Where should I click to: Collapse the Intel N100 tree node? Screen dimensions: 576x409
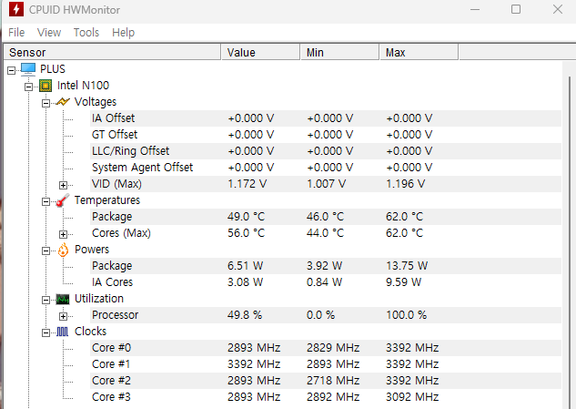pyautogui.click(x=28, y=87)
